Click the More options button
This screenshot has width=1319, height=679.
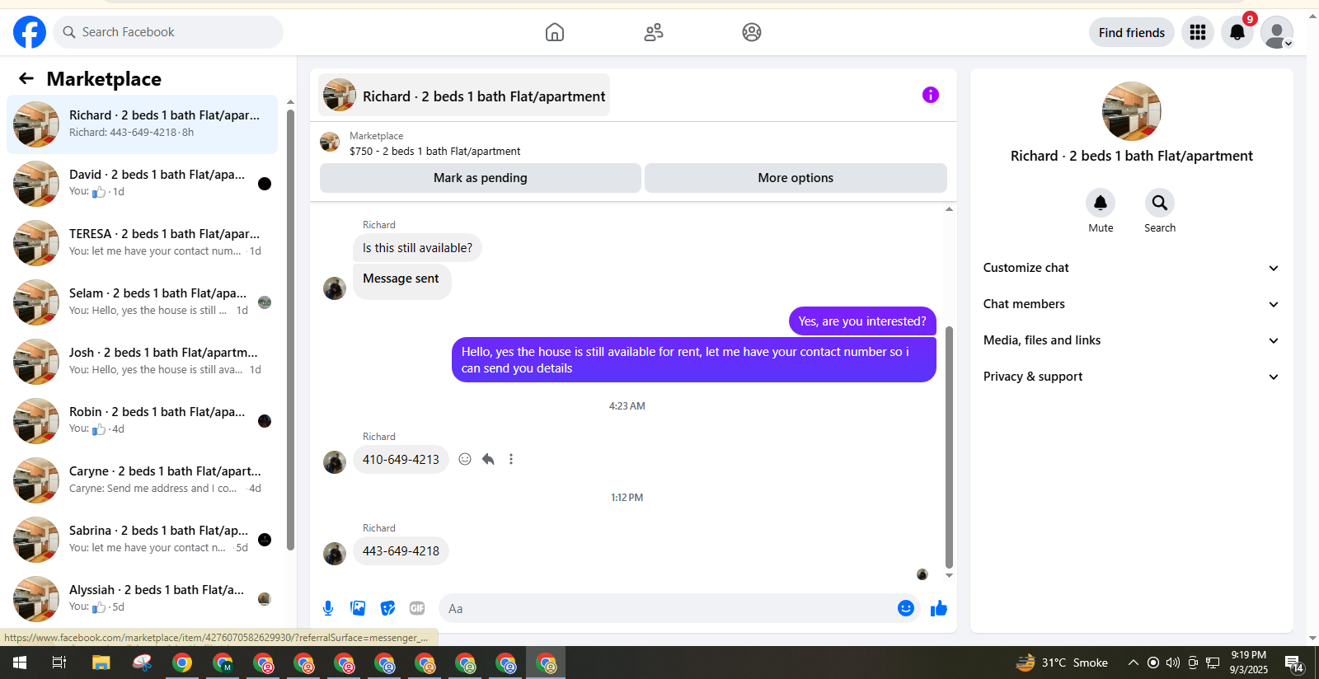[796, 178]
